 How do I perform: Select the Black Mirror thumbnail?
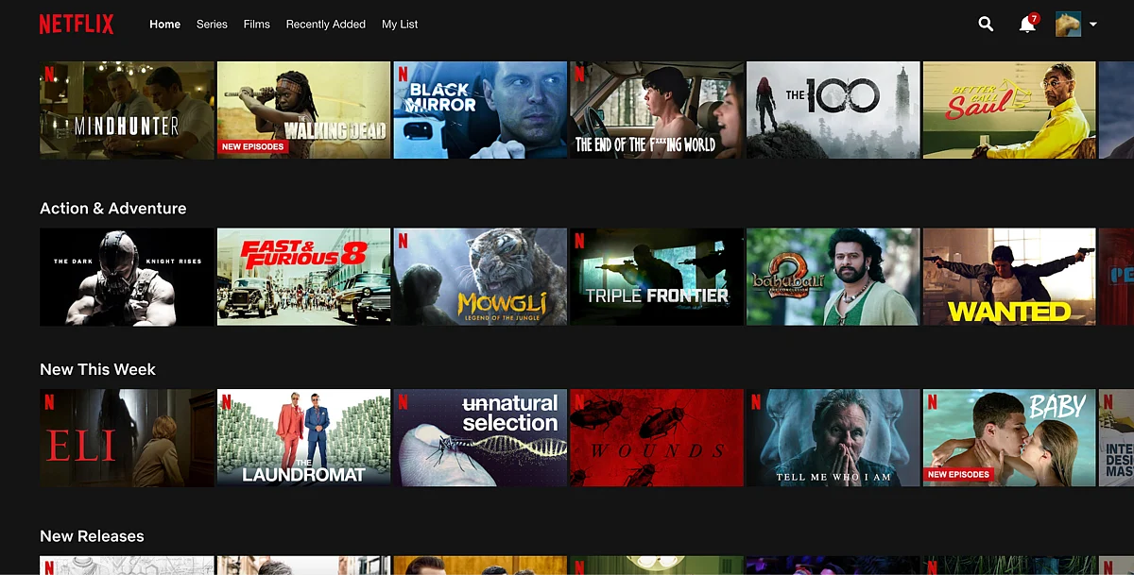click(x=480, y=110)
